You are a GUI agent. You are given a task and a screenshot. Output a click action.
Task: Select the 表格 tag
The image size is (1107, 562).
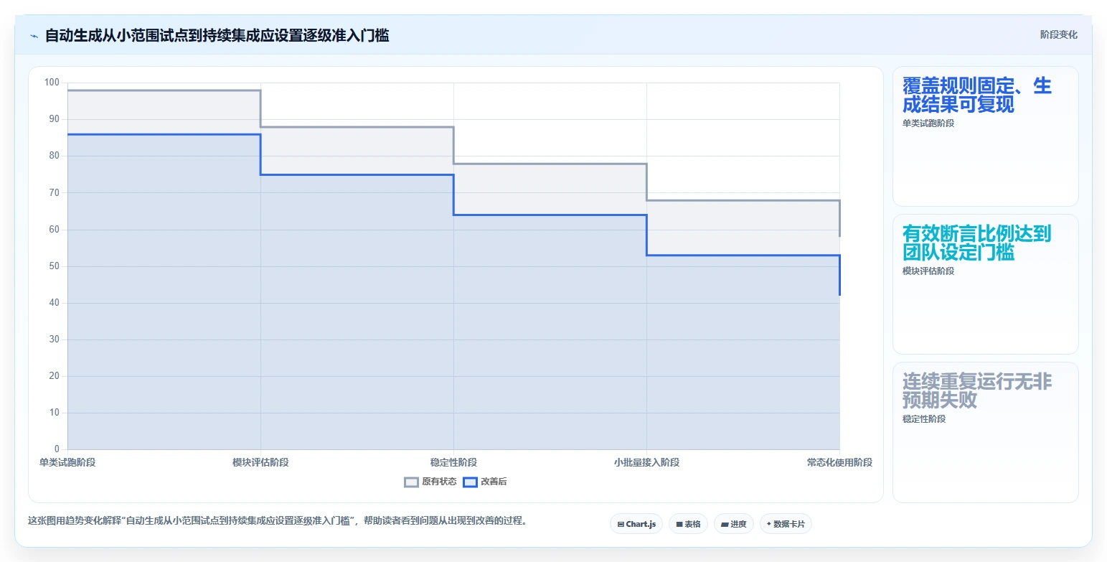point(688,524)
